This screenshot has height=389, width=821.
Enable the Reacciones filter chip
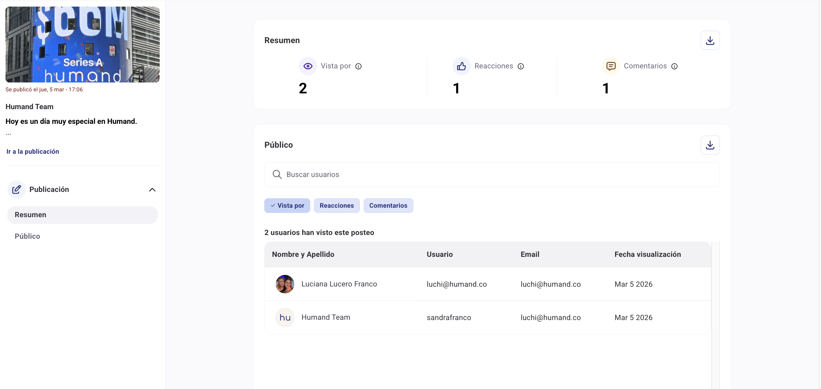pyautogui.click(x=336, y=205)
